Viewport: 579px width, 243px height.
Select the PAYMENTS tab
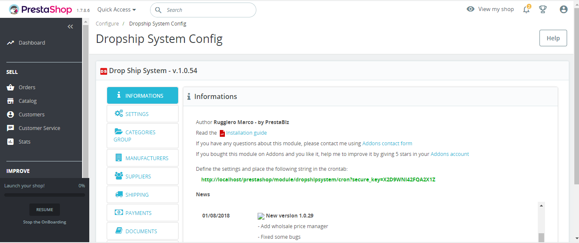point(142,213)
